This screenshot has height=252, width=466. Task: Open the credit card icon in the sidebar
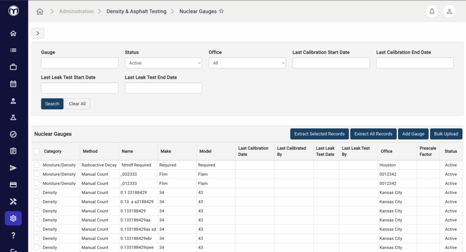pos(13,185)
